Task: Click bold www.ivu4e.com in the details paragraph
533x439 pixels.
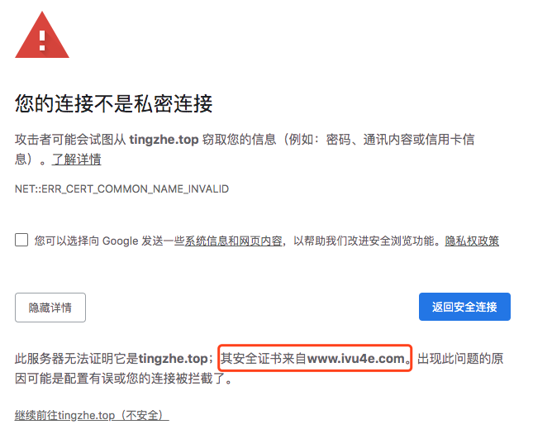Action: tap(356, 359)
